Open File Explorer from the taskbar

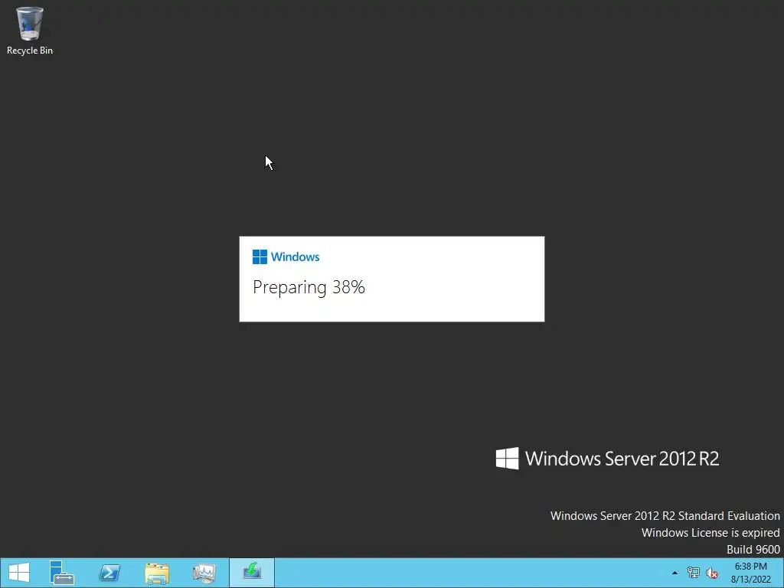157,573
